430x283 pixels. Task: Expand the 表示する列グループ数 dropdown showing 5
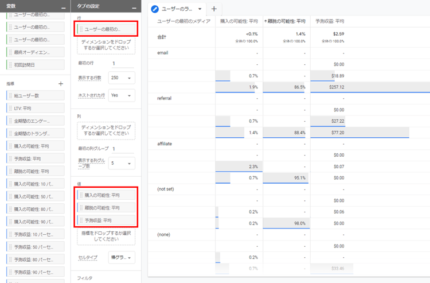(122, 163)
